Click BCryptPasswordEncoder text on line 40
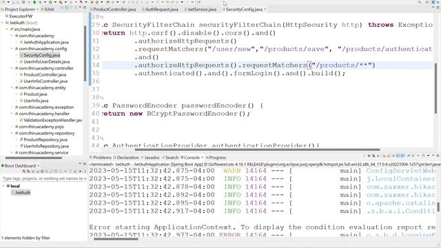The height and width of the screenshot is (248, 441). (192, 114)
